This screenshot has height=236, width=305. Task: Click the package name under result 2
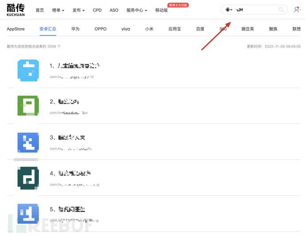[69, 112]
